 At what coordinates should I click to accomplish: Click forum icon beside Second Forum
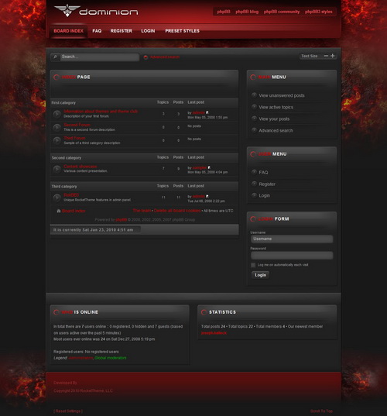point(57,128)
